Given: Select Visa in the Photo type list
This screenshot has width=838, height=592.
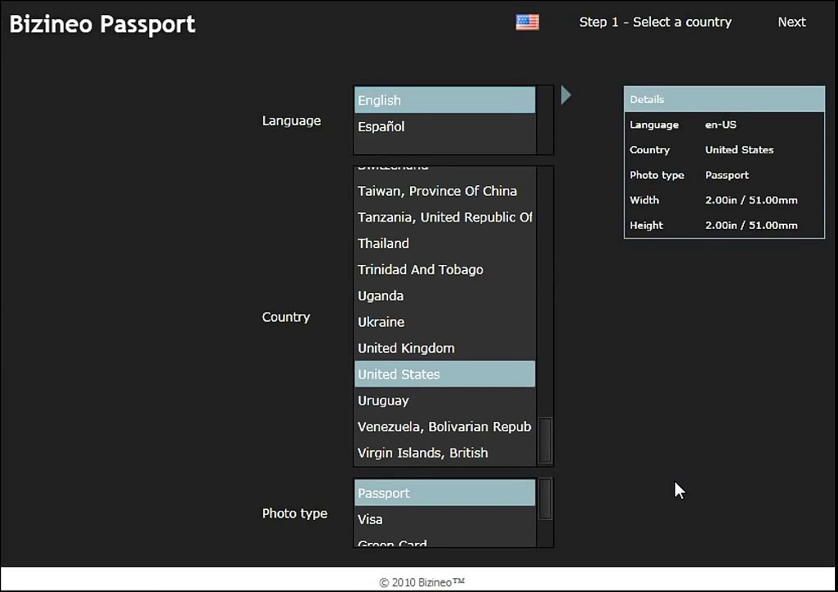Looking at the screenshot, I should coord(445,519).
